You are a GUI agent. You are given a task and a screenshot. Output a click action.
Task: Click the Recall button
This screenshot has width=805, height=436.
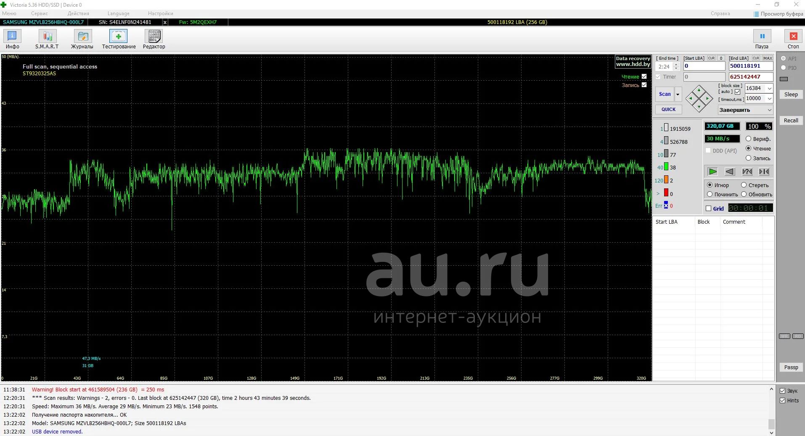point(791,121)
